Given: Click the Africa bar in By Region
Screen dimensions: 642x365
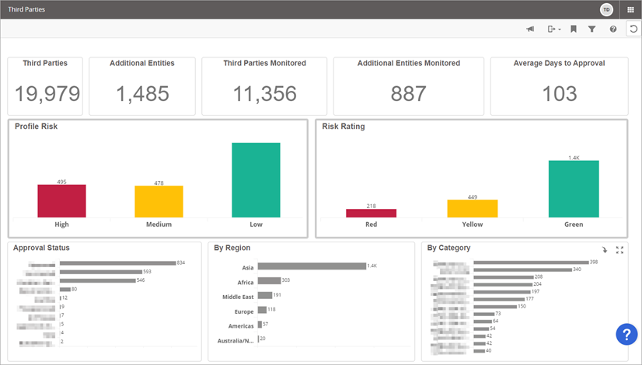Looking at the screenshot, I should click(x=269, y=280).
